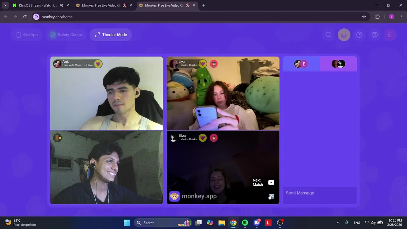Click the camera site-info icon in address bar
407x229 pixels.
click(36, 17)
